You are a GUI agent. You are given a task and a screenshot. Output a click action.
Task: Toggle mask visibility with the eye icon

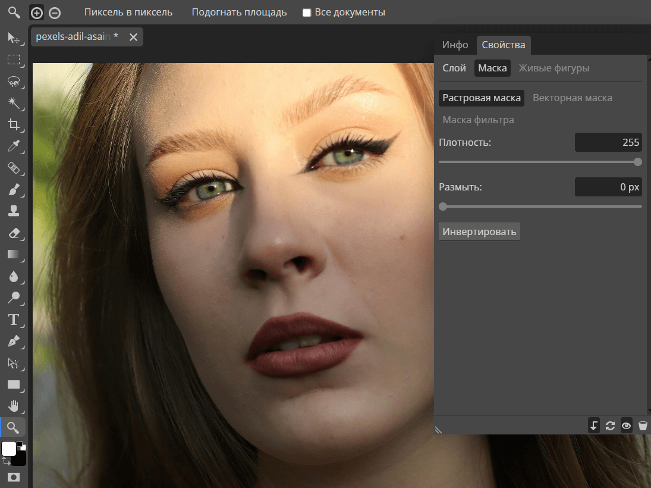coord(626,426)
